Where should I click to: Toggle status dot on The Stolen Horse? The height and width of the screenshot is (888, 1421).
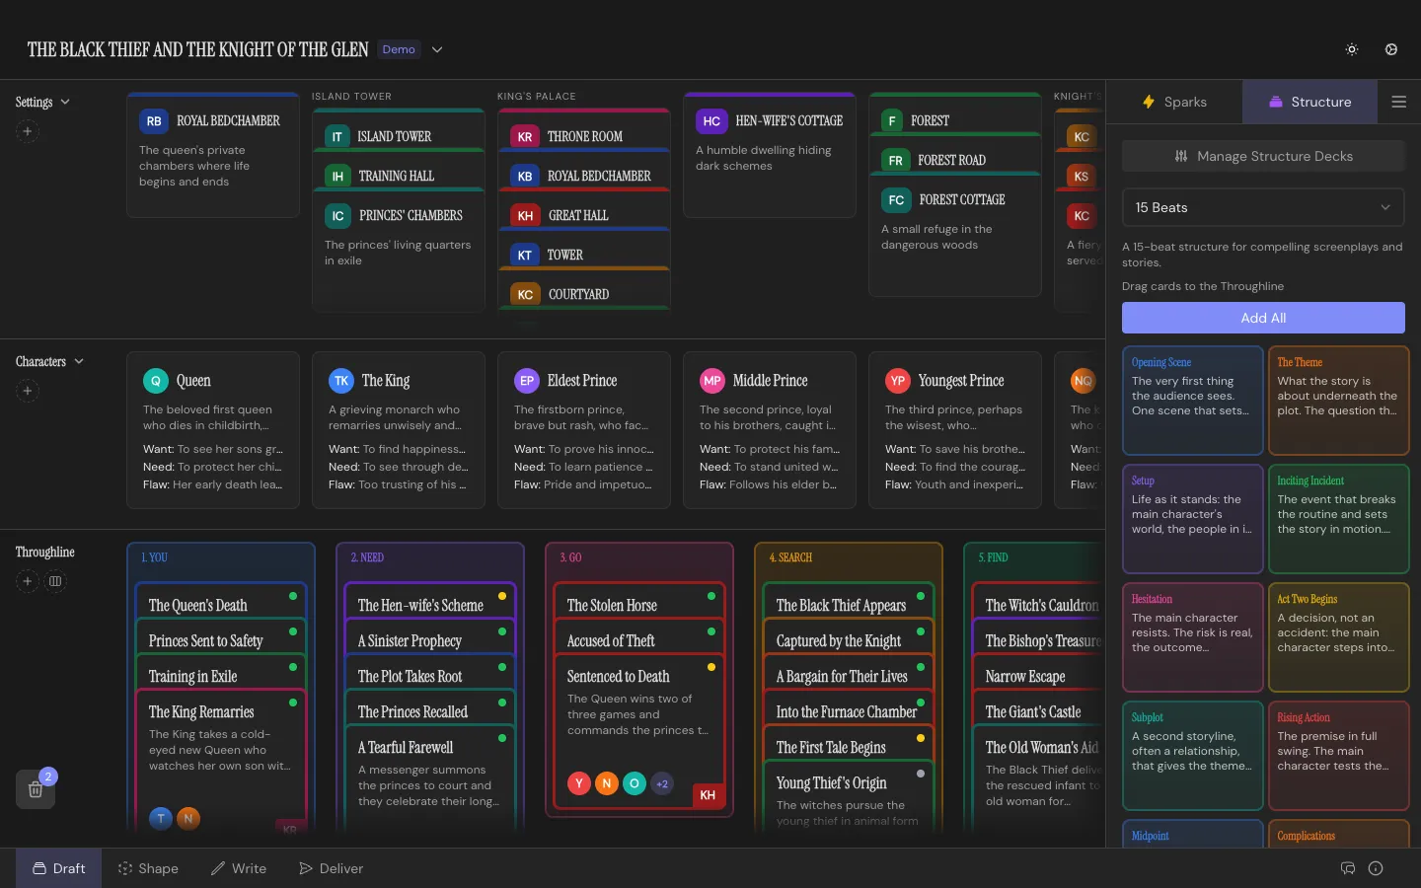[711, 596]
